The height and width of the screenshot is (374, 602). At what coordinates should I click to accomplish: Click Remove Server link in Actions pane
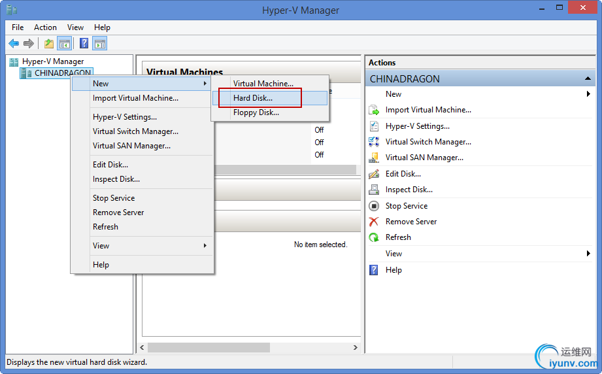tap(411, 222)
